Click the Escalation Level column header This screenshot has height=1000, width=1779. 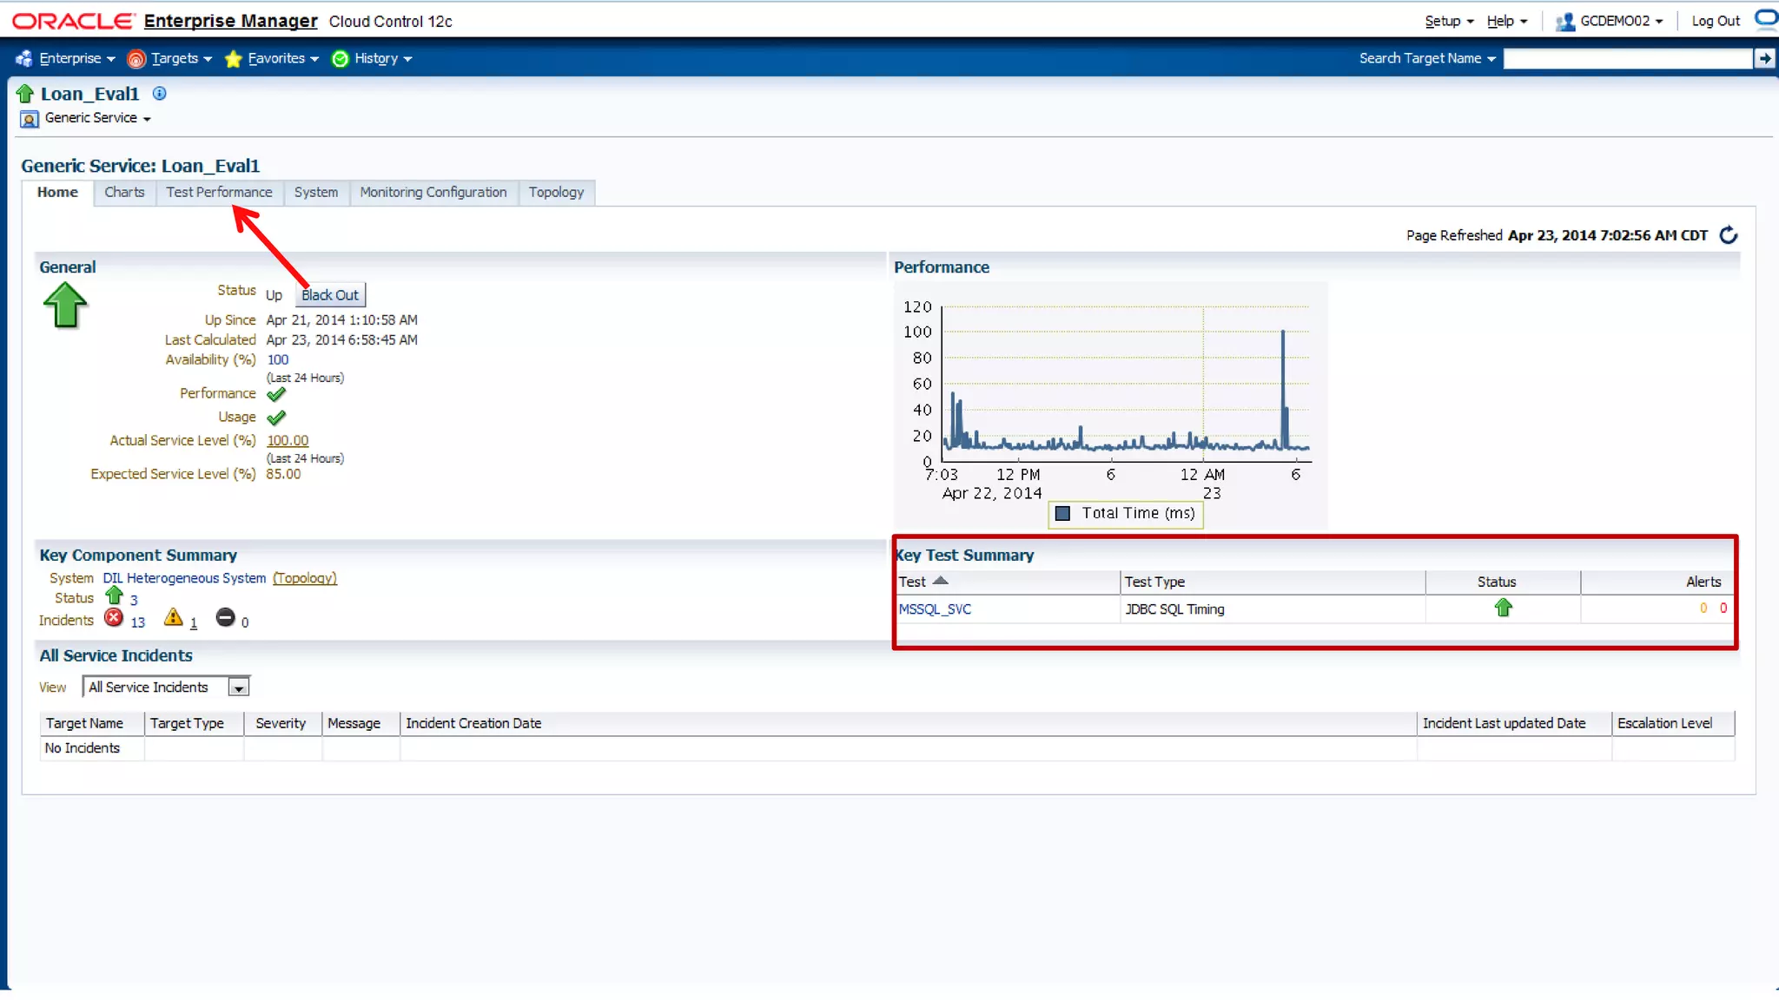[x=1673, y=723]
